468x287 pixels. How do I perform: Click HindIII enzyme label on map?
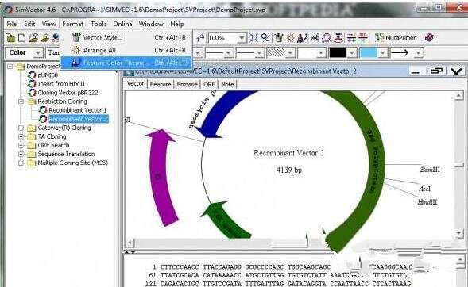point(427,202)
